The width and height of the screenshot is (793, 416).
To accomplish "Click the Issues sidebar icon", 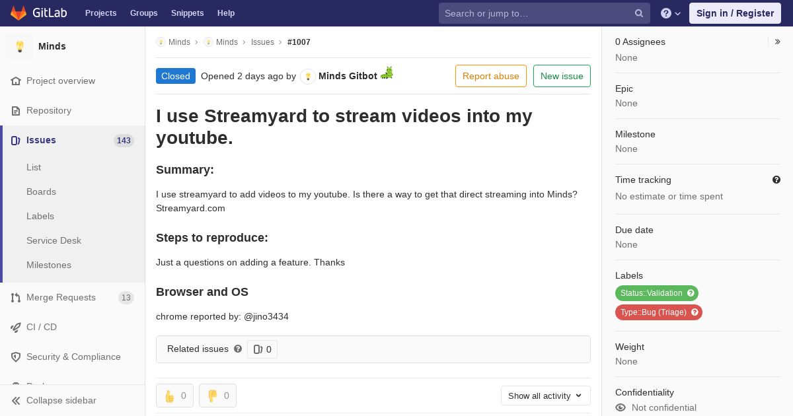I will coord(16,140).
